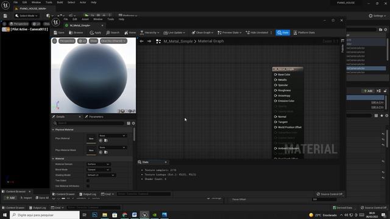
Task: Click the Roughness input pin
Action: pos(275,91)
